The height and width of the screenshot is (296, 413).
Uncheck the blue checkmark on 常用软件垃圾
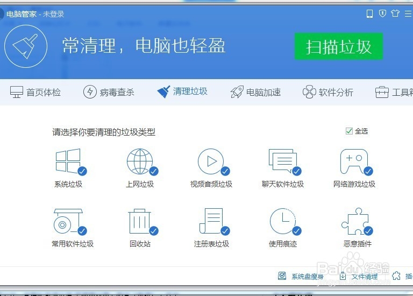pyautogui.click(x=82, y=231)
